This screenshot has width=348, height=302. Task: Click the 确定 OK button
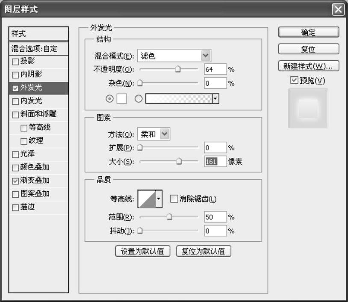pos(309,33)
